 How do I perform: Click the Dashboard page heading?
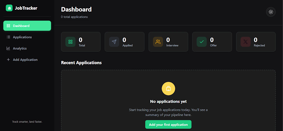76,9
